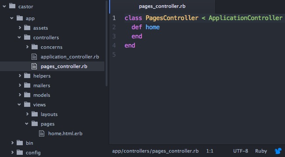
Task: Select pages_controller.rb label in the tree view
Action: tap(64, 66)
